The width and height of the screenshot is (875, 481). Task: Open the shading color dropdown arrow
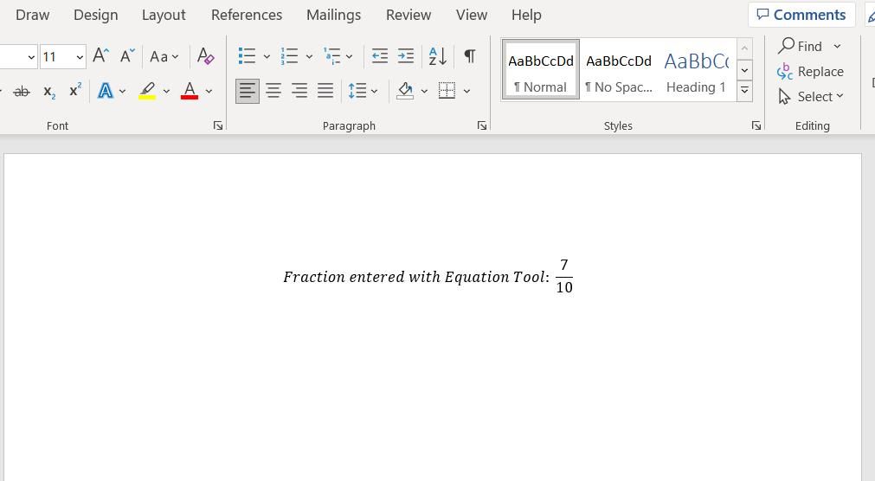tap(424, 91)
